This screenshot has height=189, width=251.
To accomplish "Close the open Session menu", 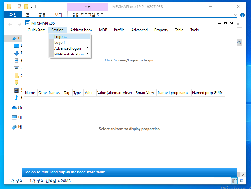I will [57, 30].
